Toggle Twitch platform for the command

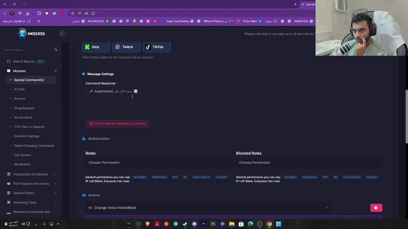tap(126, 47)
